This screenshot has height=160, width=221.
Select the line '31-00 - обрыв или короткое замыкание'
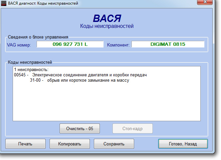[80, 80]
